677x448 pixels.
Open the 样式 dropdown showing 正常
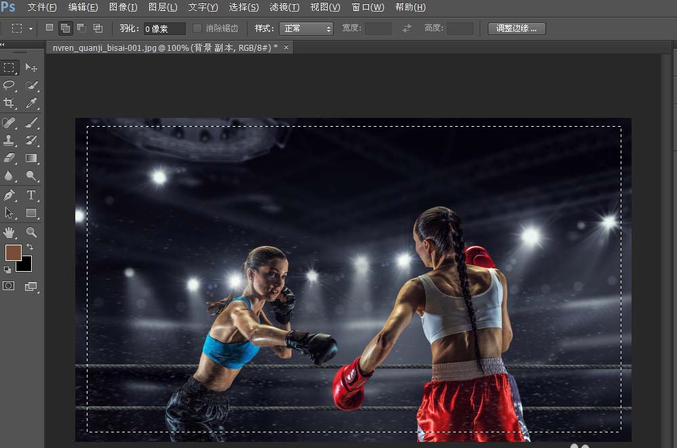point(305,28)
